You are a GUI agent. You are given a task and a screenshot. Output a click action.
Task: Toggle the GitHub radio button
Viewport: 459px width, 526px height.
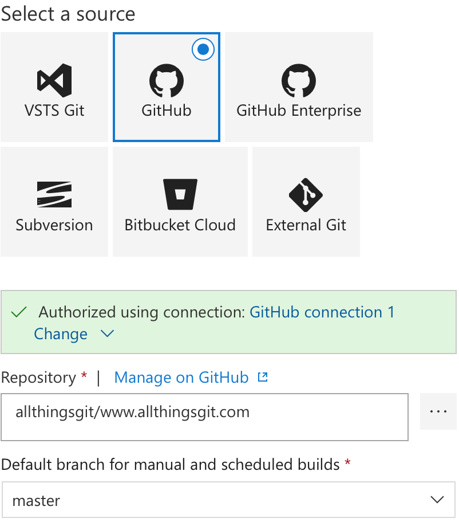click(x=203, y=49)
